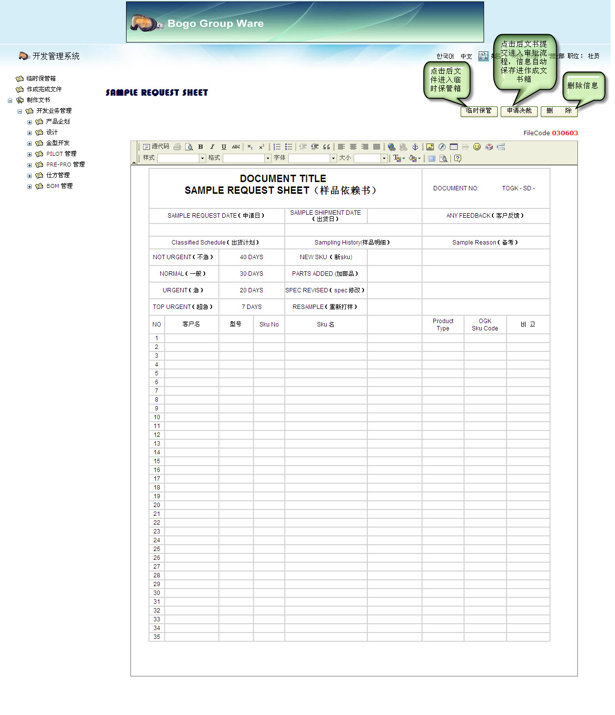Image resolution: width=615 pixels, height=715 pixels.
Task: Apply italic formatting
Action: (x=212, y=147)
